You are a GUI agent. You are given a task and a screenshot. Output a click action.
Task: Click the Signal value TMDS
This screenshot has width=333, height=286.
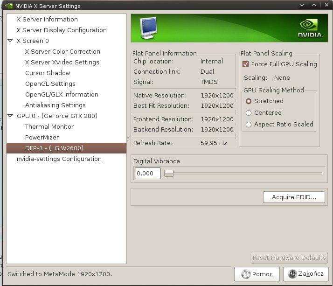(209, 82)
